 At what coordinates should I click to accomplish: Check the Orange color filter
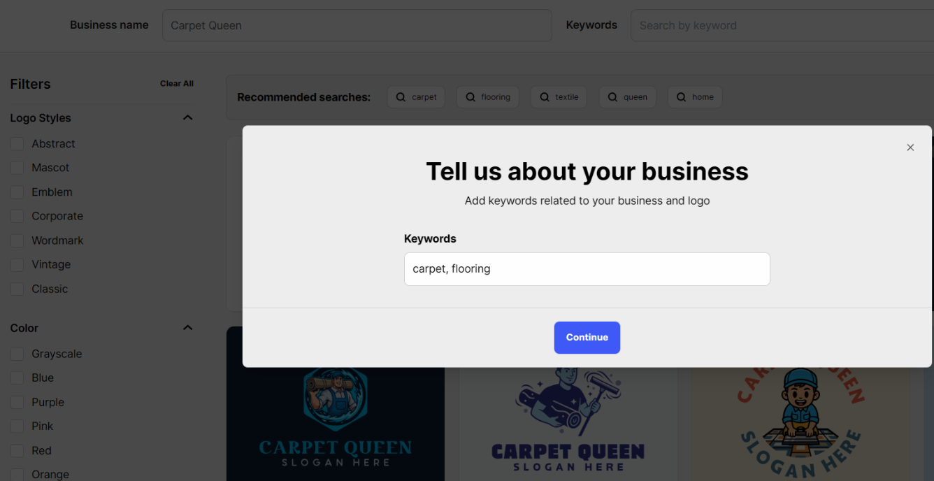[17, 475]
